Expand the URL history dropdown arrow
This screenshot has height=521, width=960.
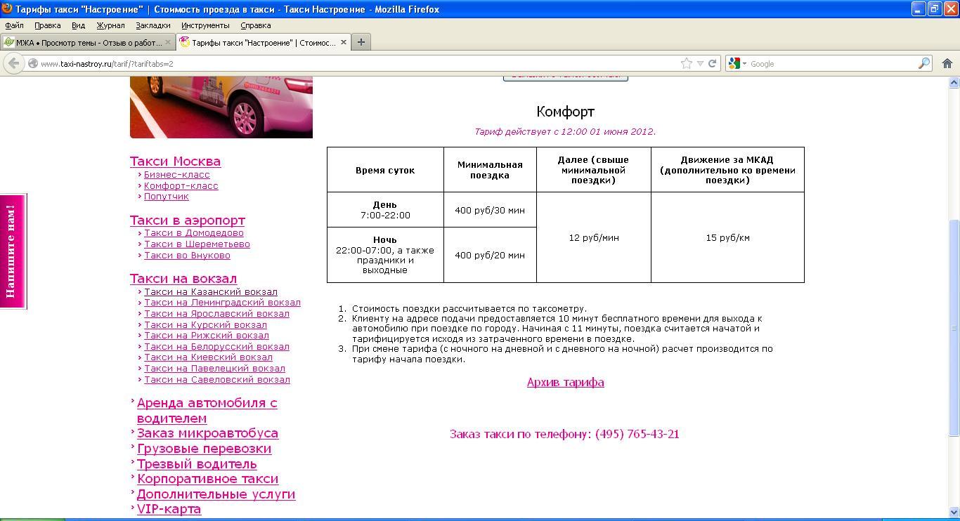699,63
